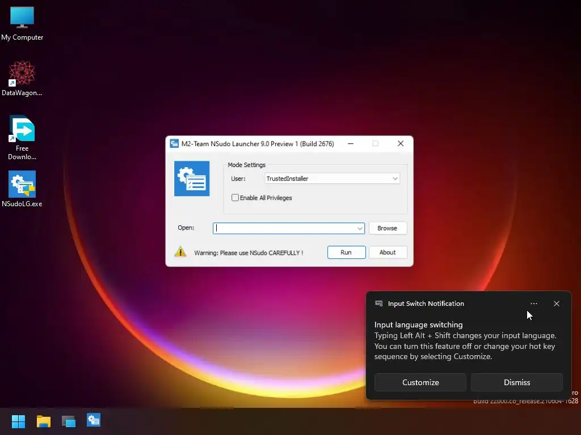Click Input Switch Notification keyboard icon
581x435 pixels.
pyautogui.click(x=378, y=304)
